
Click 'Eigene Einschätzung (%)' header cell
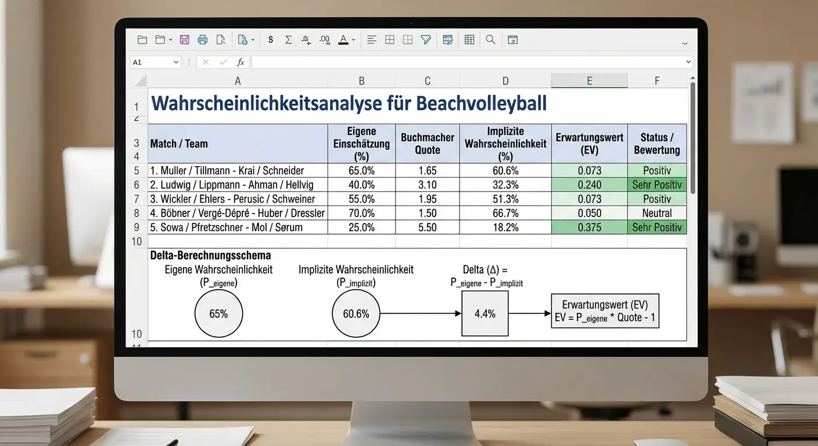coord(361,143)
